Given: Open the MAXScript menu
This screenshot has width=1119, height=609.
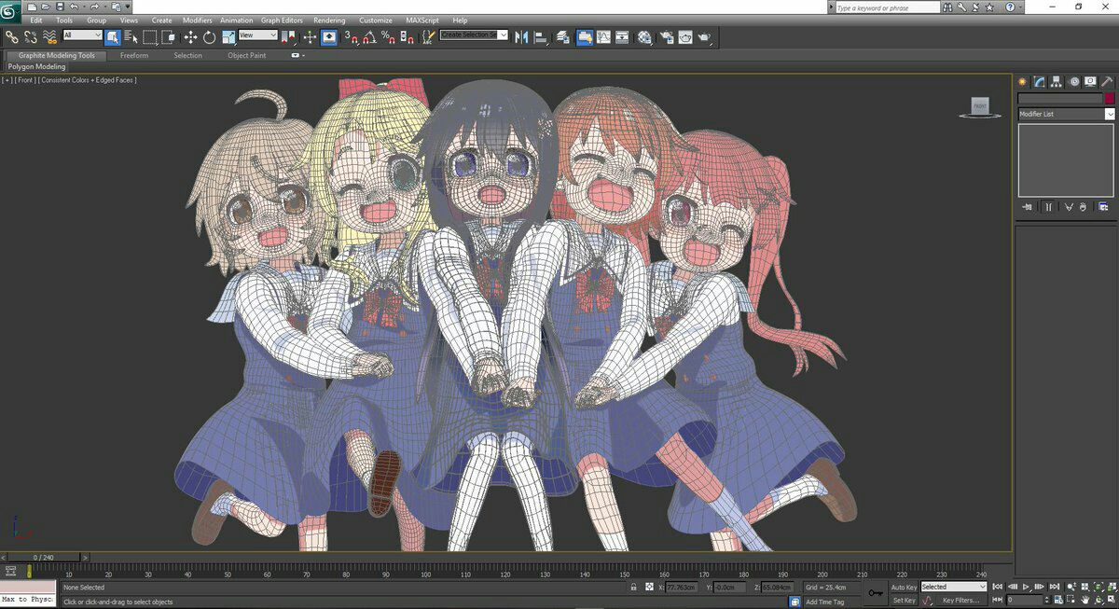Looking at the screenshot, I should coord(424,21).
